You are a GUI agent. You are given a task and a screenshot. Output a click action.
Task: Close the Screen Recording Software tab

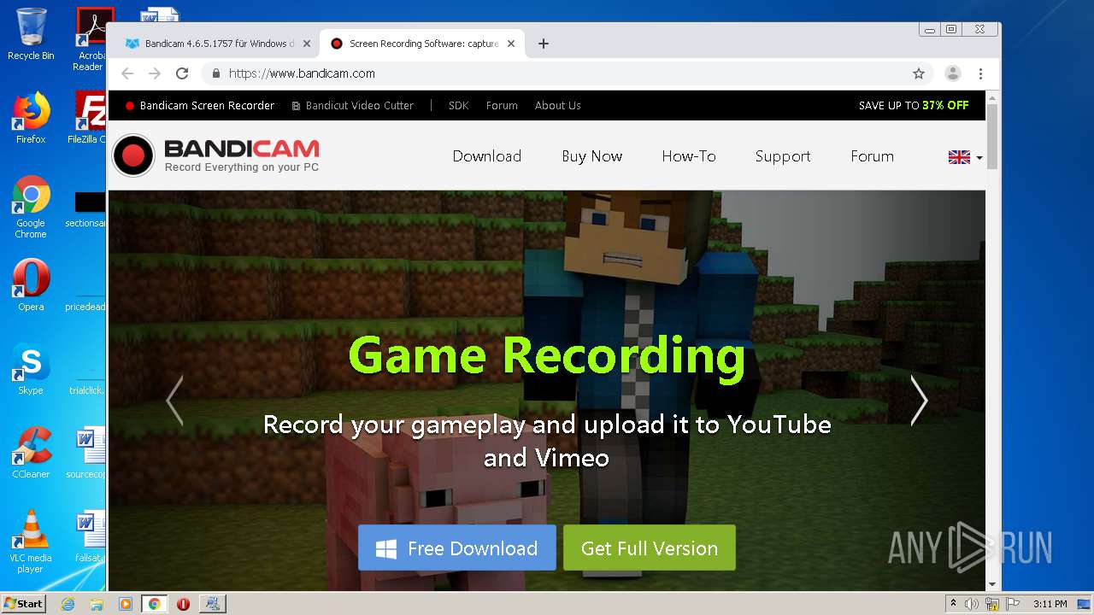(x=511, y=44)
